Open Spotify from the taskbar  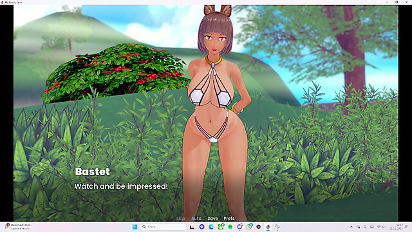tap(230, 227)
